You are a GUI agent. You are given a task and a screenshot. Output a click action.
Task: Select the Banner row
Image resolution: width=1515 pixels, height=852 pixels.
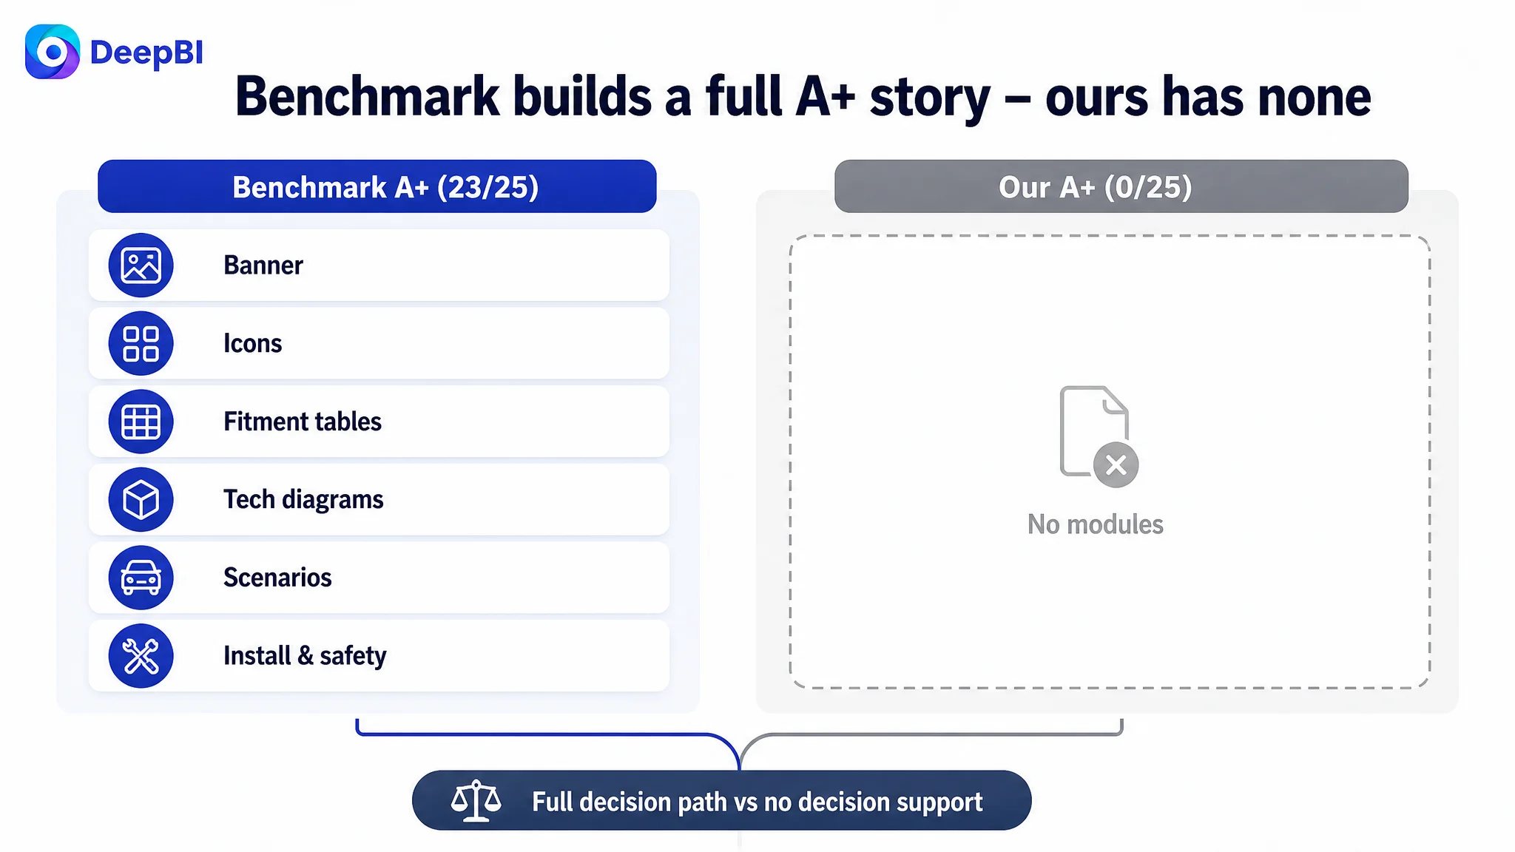[379, 265]
